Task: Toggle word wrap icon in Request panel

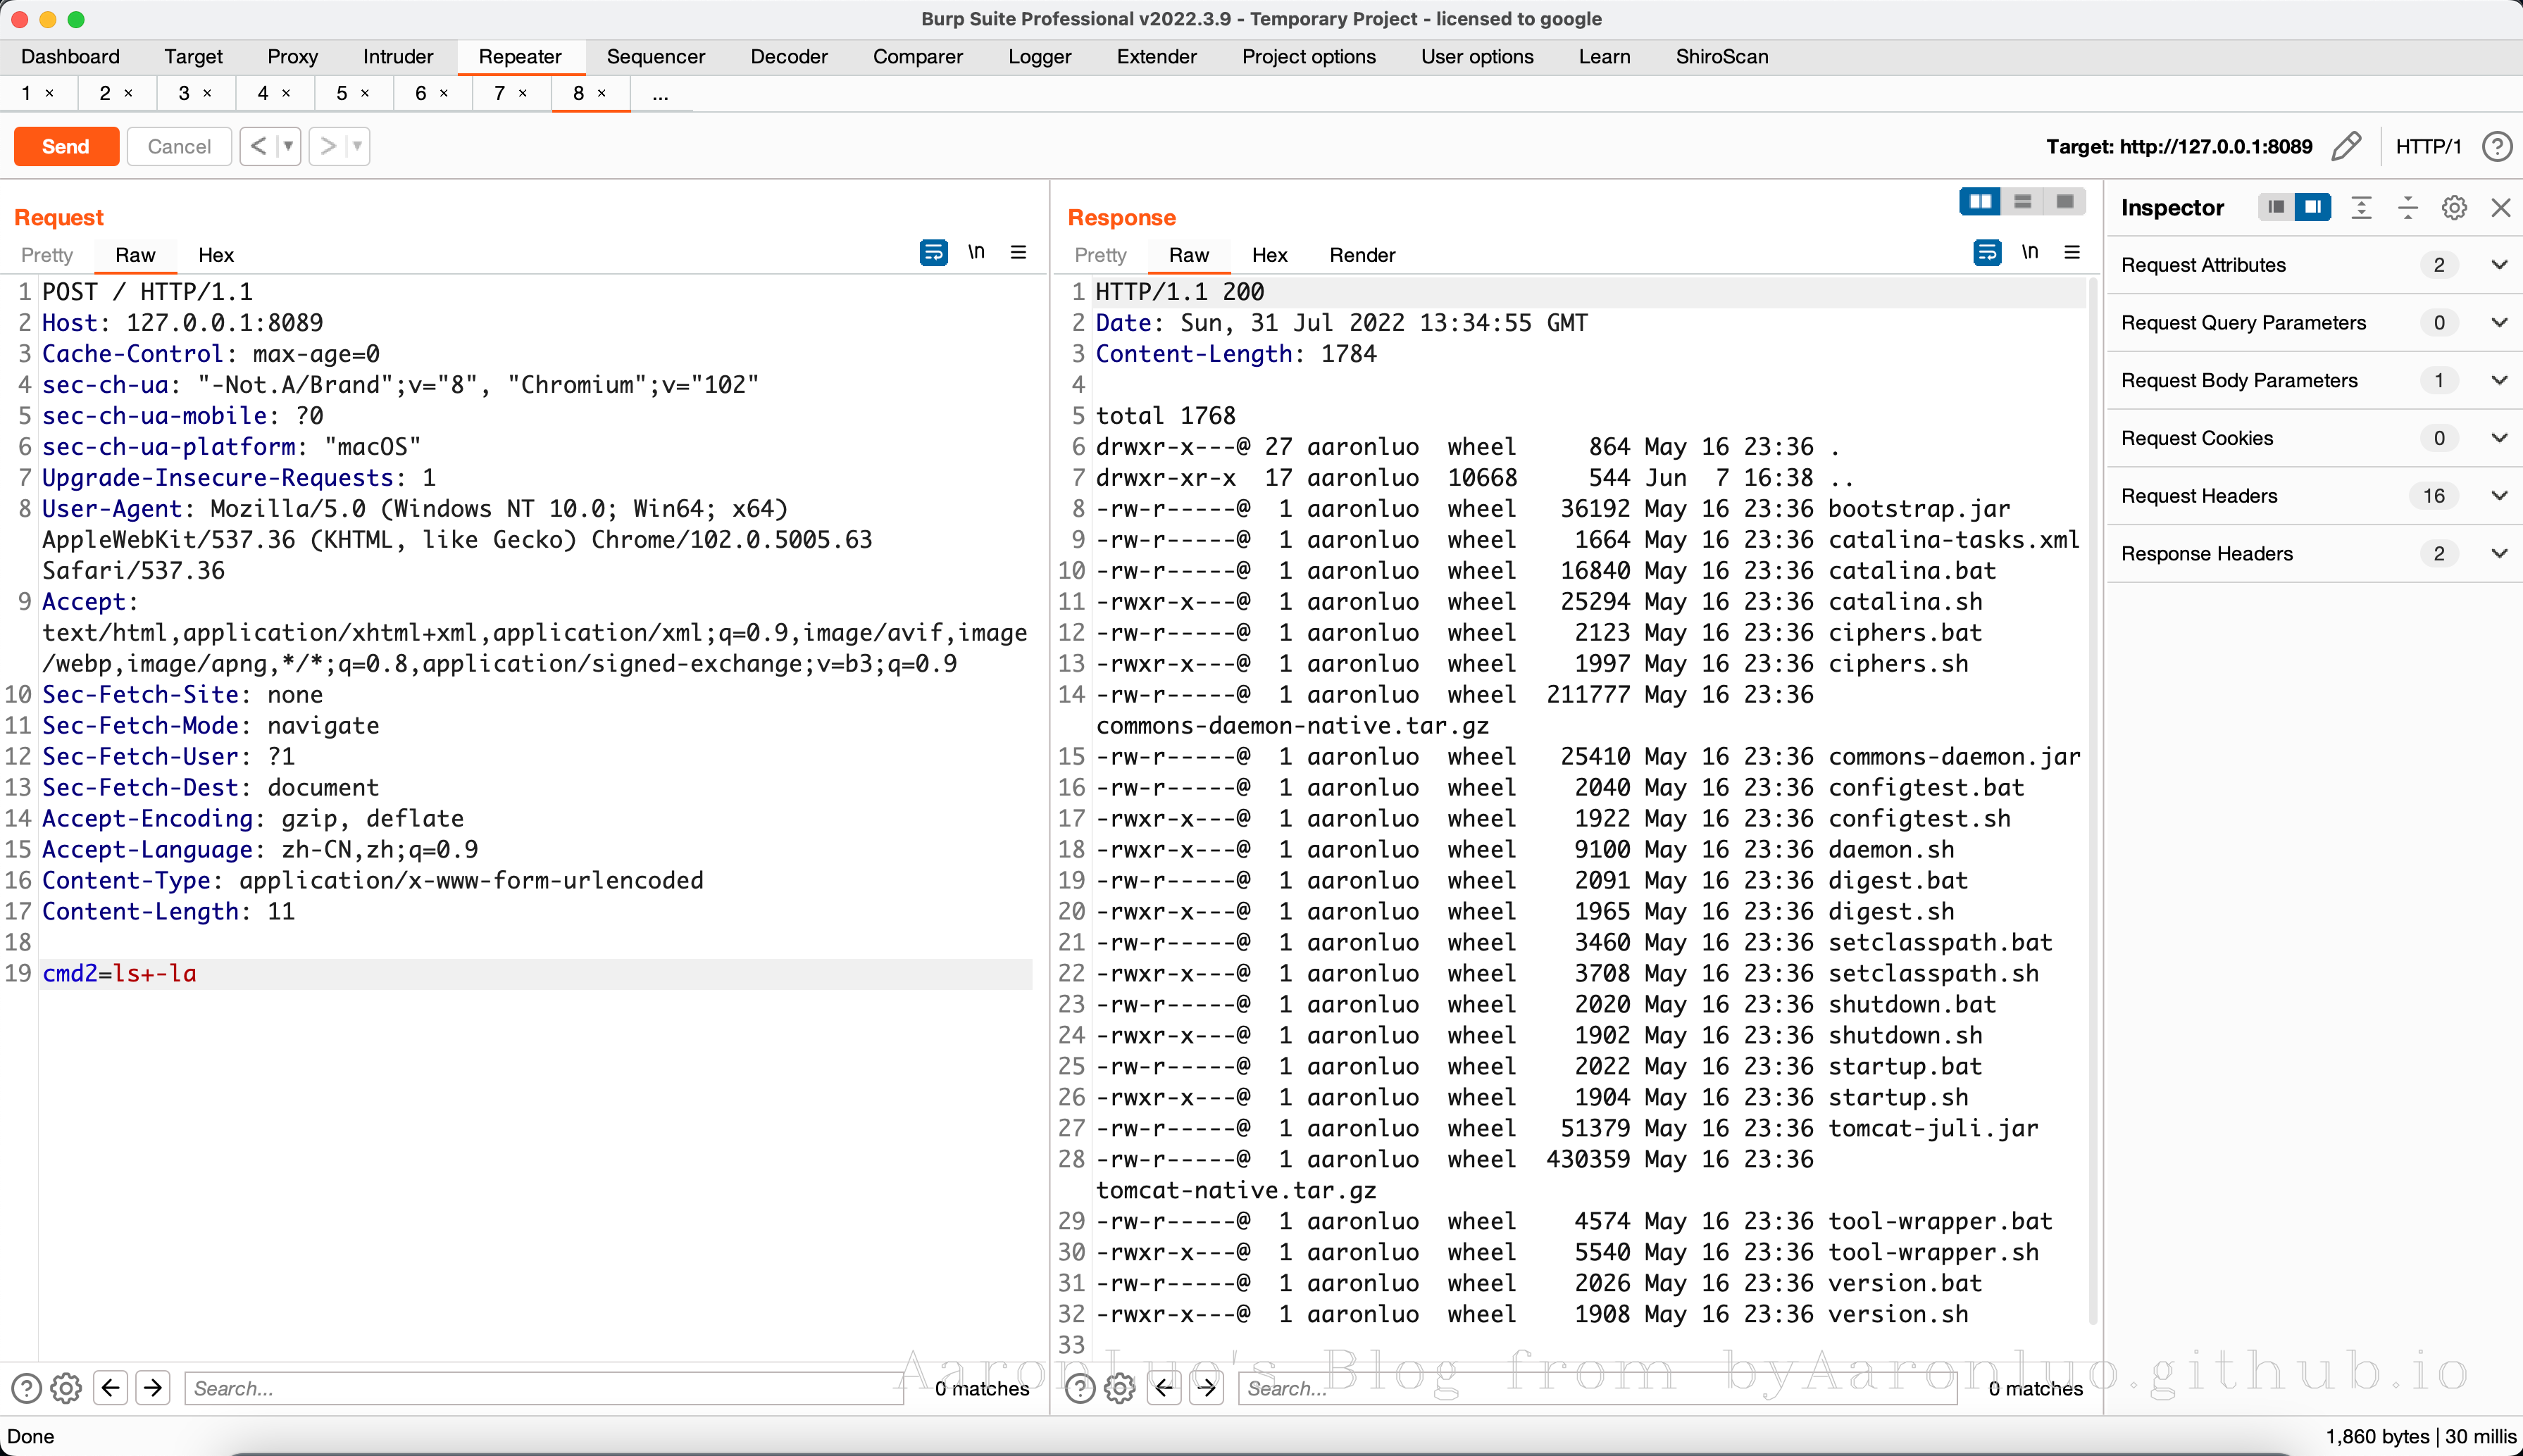Action: 933,253
